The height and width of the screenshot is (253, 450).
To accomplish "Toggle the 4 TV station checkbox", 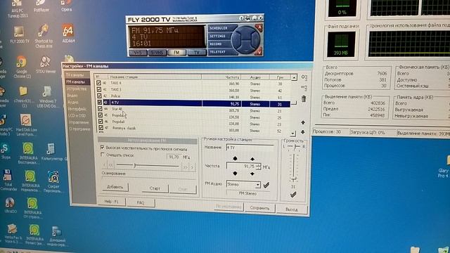I will pyautogui.click(x=100, y=102).
